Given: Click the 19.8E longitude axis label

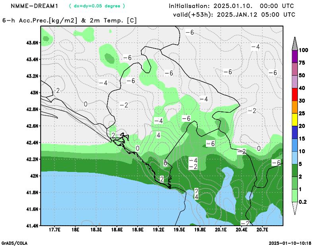Looking at the screenshot, I should (200, 230).
